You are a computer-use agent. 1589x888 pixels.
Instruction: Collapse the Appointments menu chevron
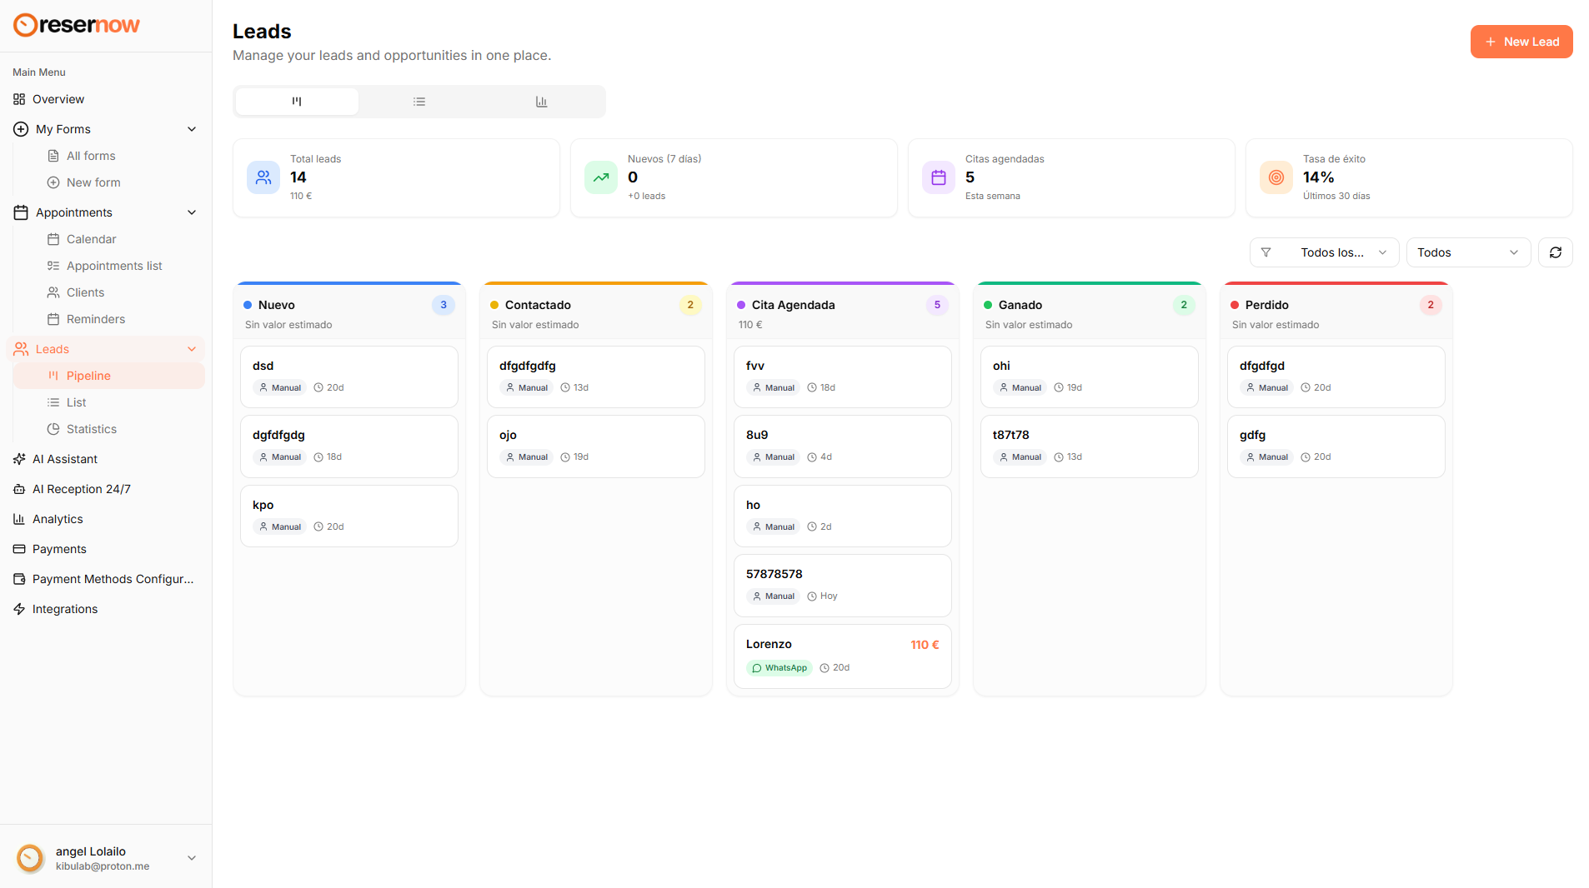coord(192,212)
